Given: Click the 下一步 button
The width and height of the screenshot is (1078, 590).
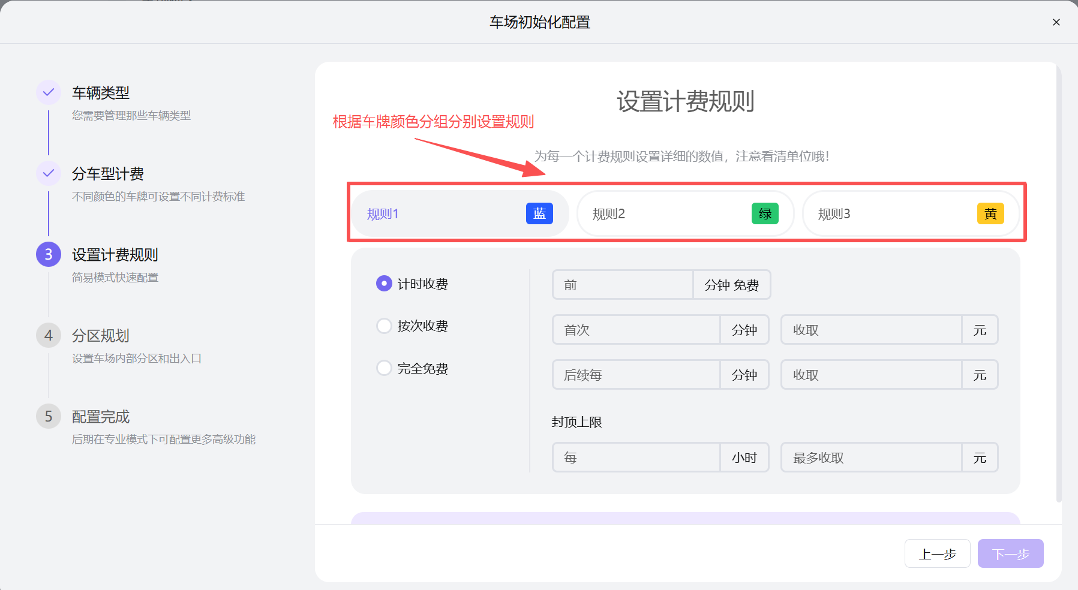Looking at the screenshot, I should click(1010, 553).
